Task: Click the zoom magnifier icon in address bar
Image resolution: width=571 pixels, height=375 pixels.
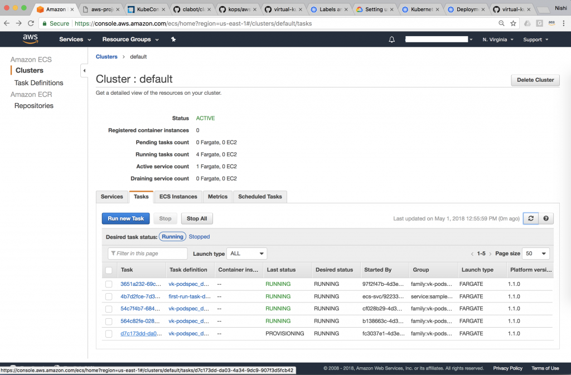Action: (x=501, y=23)
